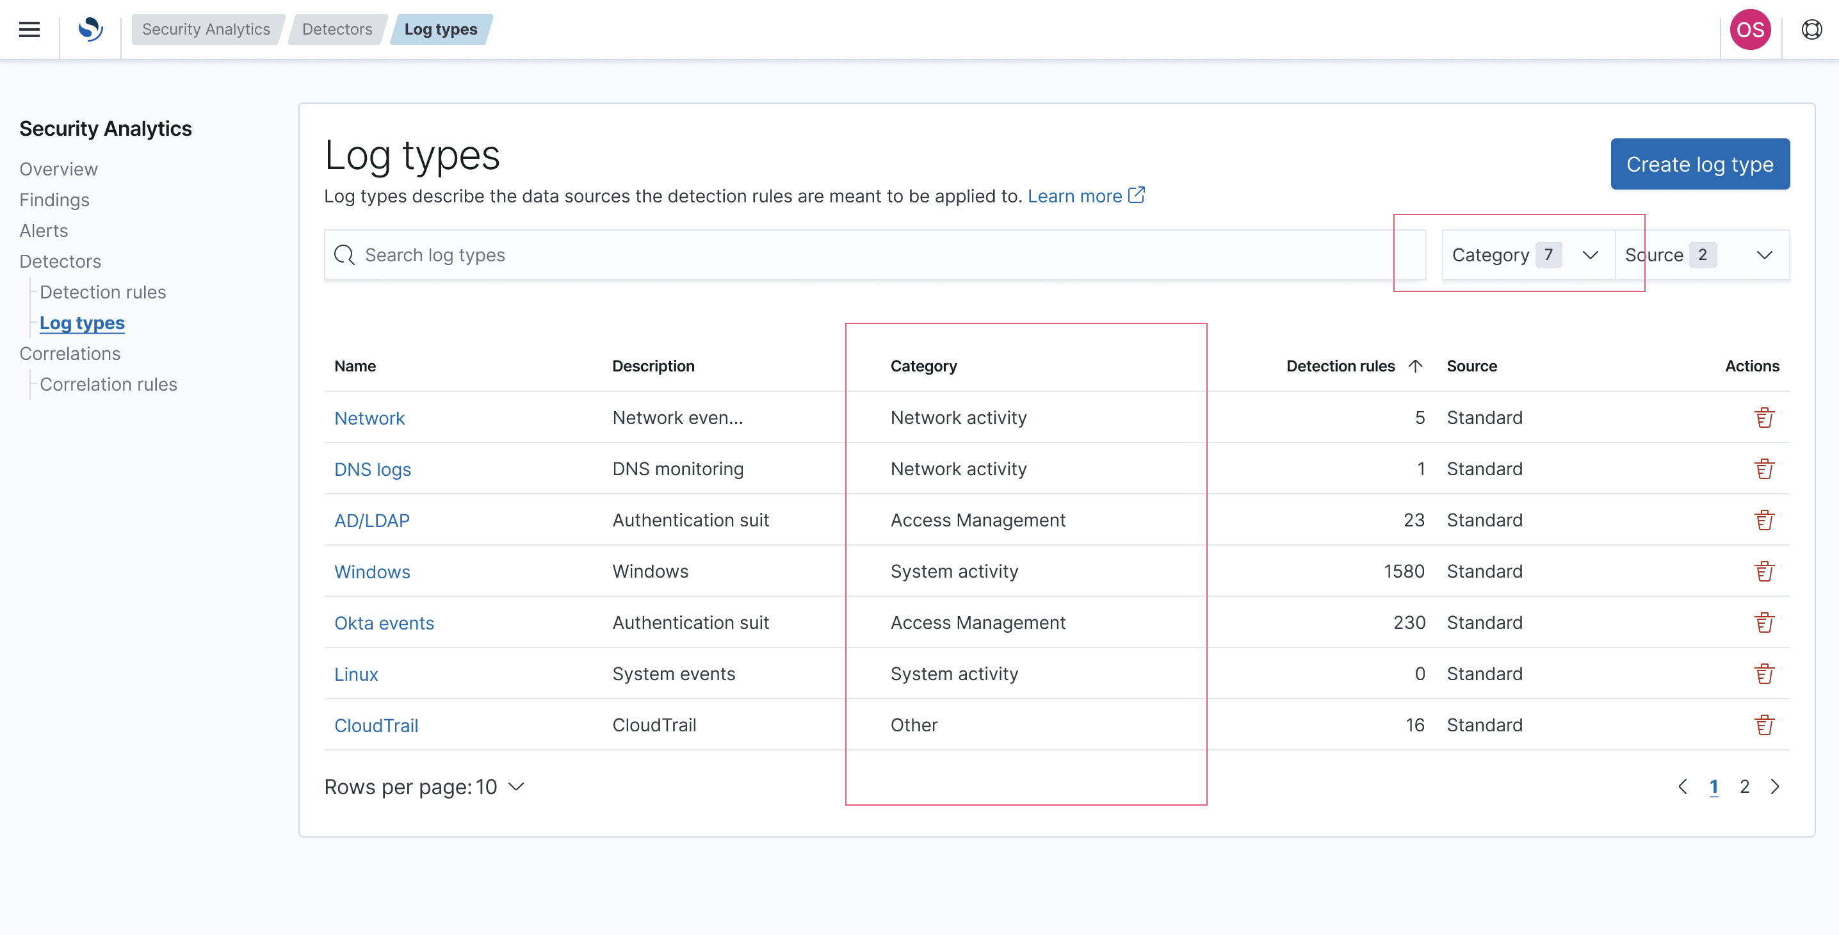Image resolution: width=1839 pixels, height=935 pixels.
Task: Delete the Network log type
Action: (1765, 418)
